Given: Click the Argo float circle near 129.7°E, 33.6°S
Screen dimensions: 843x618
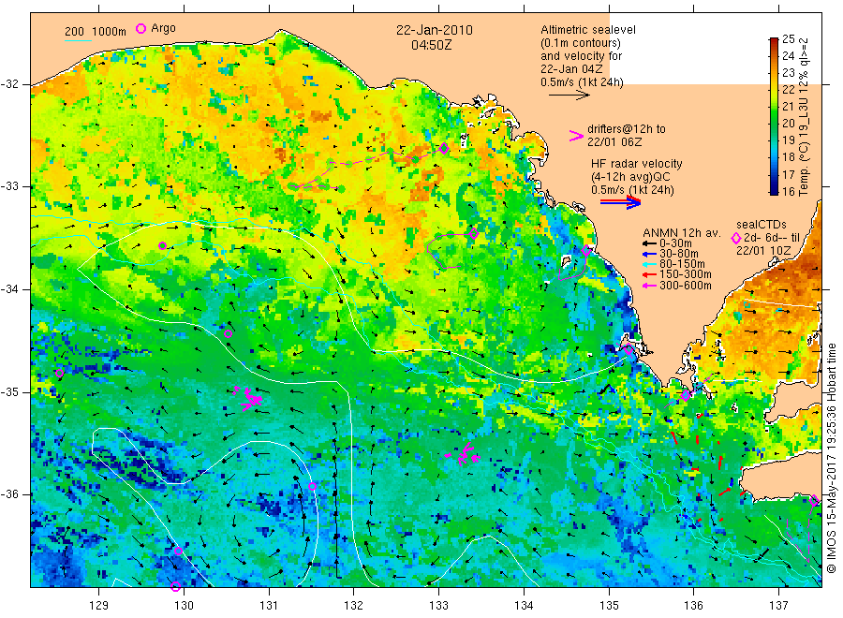Looking at the screenshot, I should point(162,245).
